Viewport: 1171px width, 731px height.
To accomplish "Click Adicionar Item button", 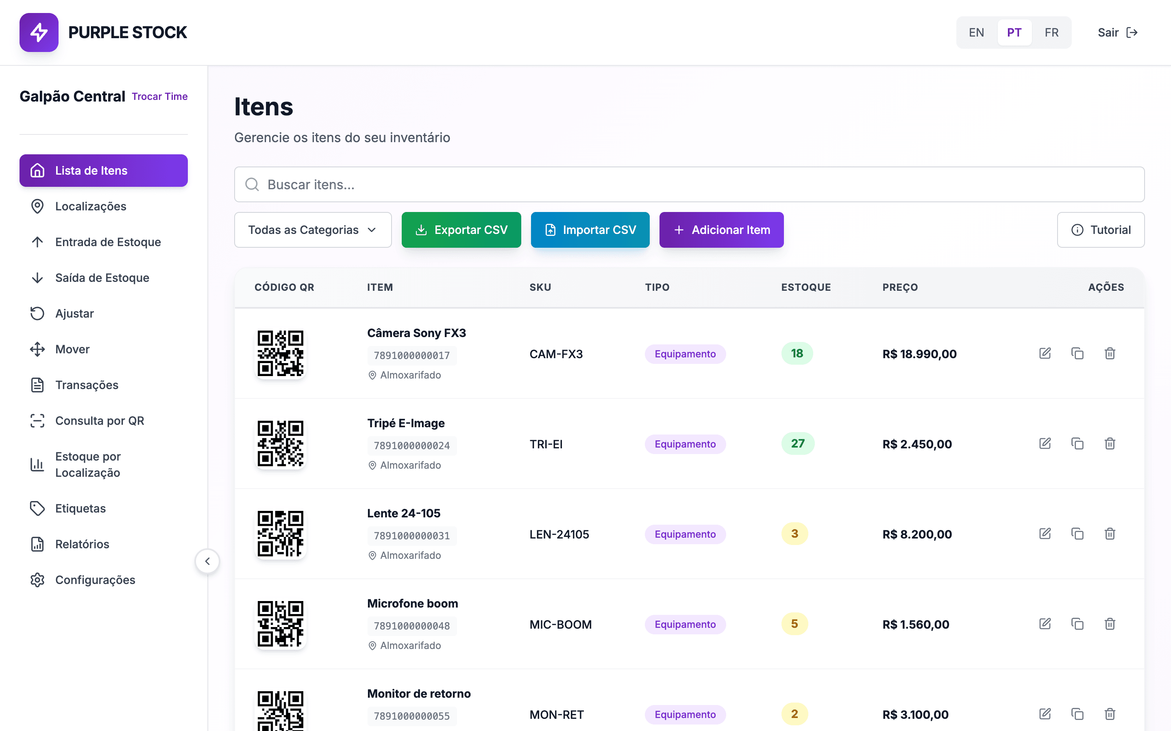I will point(721,229).
